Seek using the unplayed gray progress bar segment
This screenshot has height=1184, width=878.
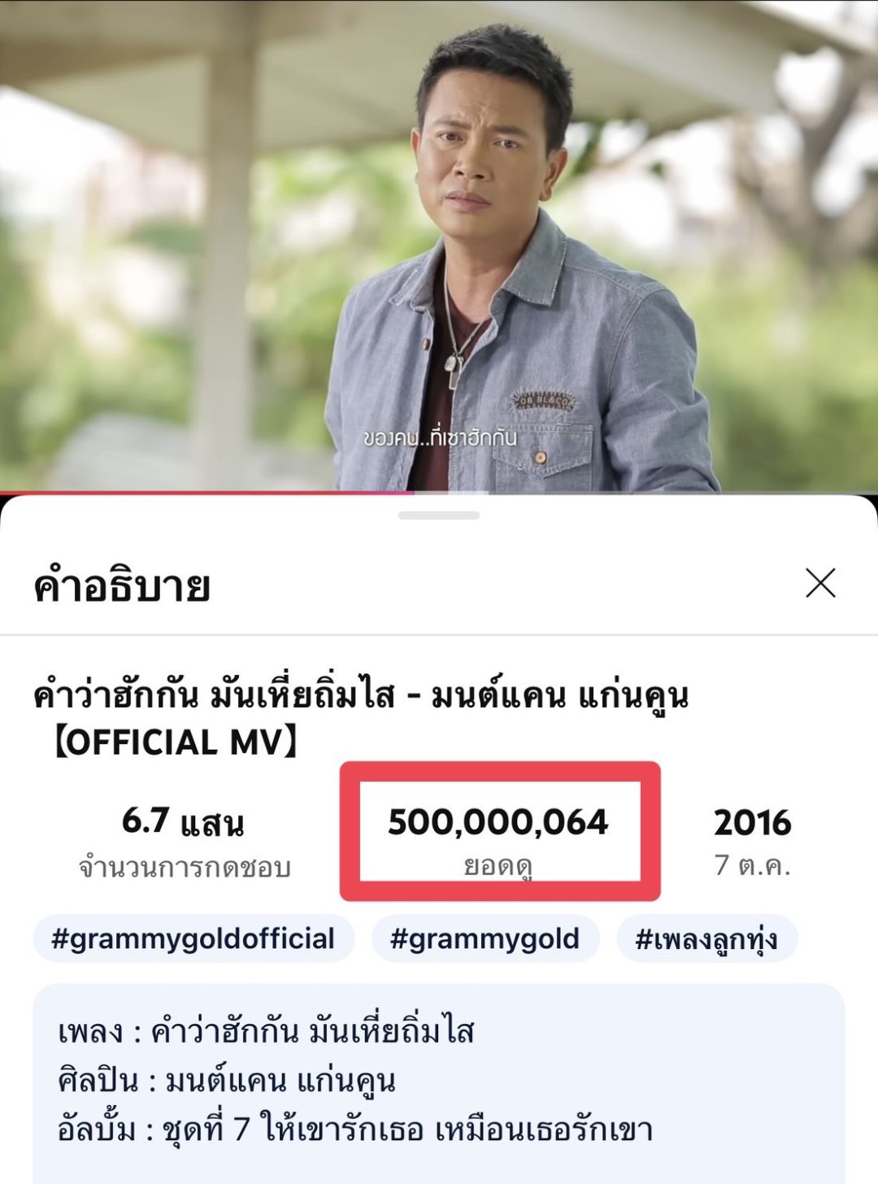coord(646,492)
